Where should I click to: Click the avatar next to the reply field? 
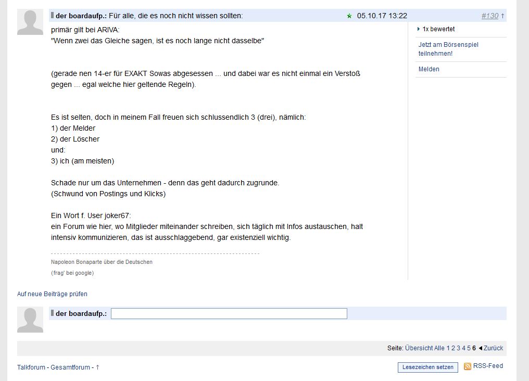click(x=30, y=320)
